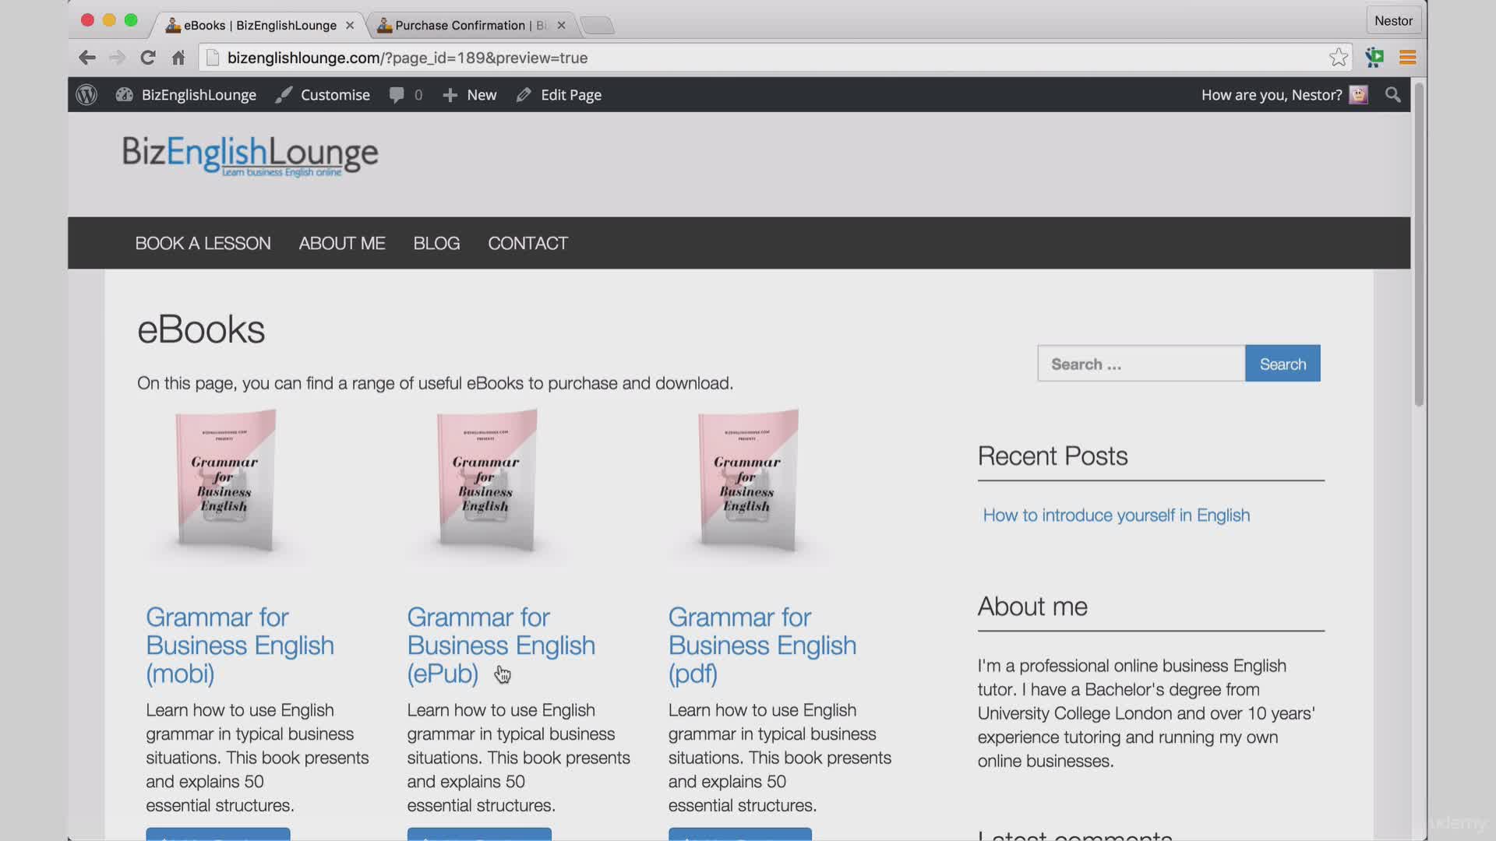Open the BLOG nav item
1496x841 pixels.
[x=436, y=243]
